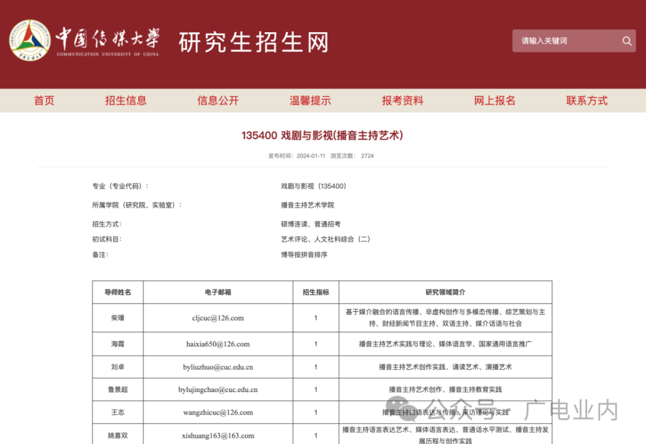Click email link wangzhicuc@126.com
This screenshot has height=444, width=646.
tap(218, 412)
